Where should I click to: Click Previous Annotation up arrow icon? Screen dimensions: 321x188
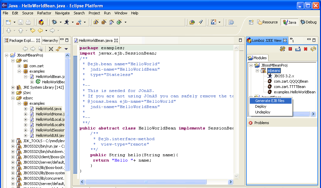pos(21,30)
